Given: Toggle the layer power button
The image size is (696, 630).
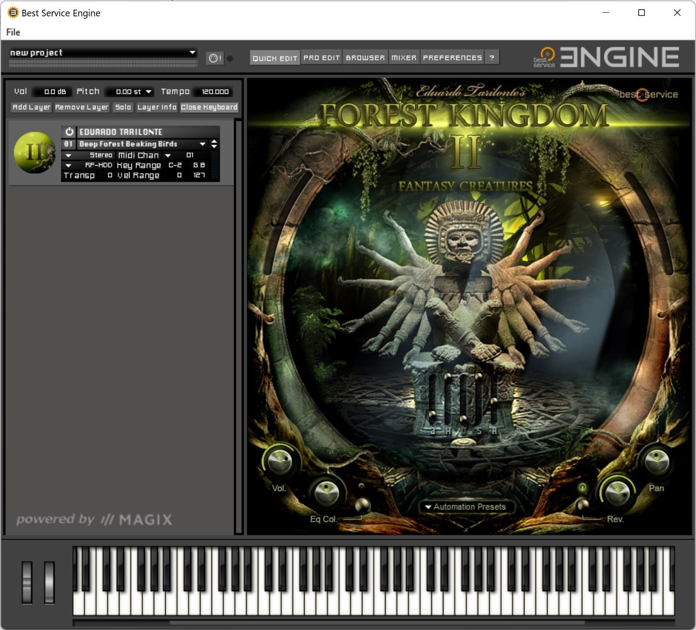Looking at the screenshot, I should [x=69, y=132].
